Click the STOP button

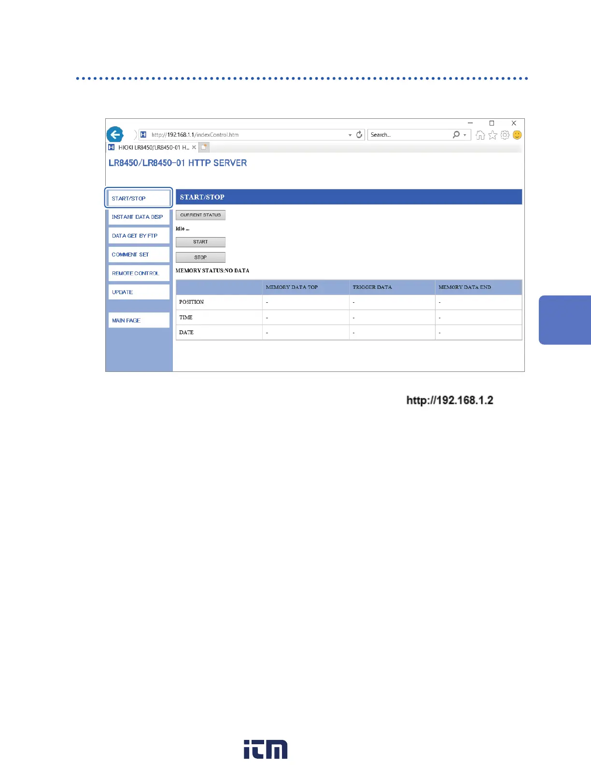[x=200, y=257]
